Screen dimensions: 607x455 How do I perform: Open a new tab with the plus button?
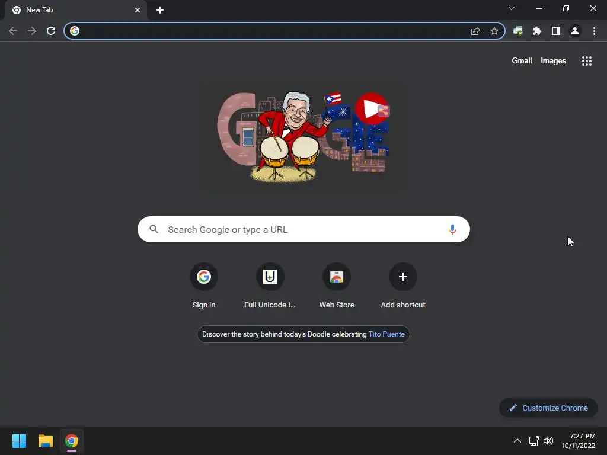pos(159,10)
